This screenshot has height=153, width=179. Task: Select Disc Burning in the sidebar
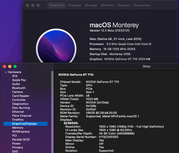click(x=21, y=108)
